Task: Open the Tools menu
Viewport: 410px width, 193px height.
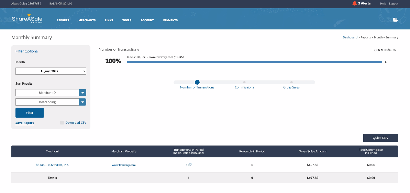Action: click(127, 20)
